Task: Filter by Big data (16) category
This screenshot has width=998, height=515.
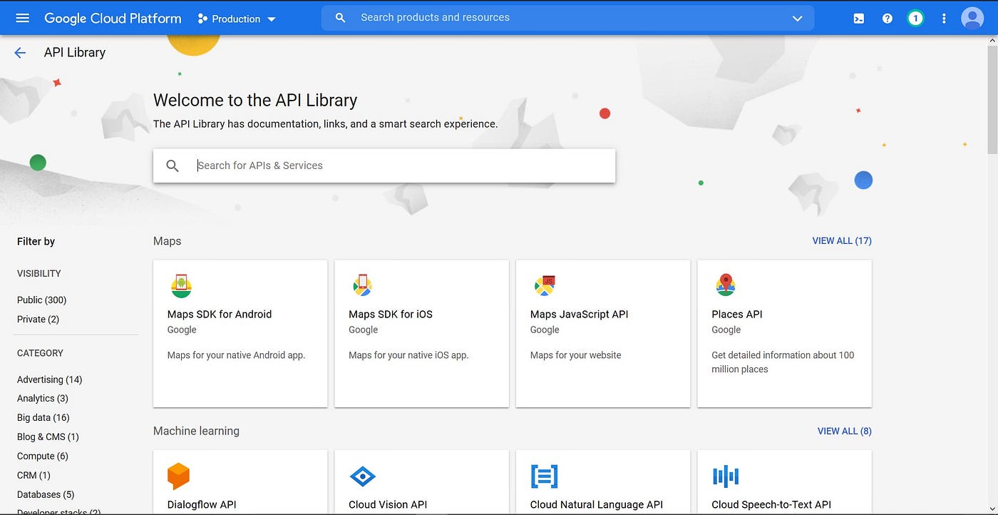Action: click(43, 418)
